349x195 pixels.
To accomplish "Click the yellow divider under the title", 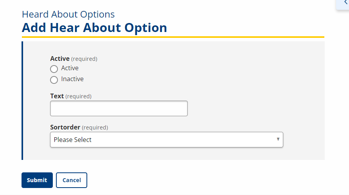I will 173,37.
